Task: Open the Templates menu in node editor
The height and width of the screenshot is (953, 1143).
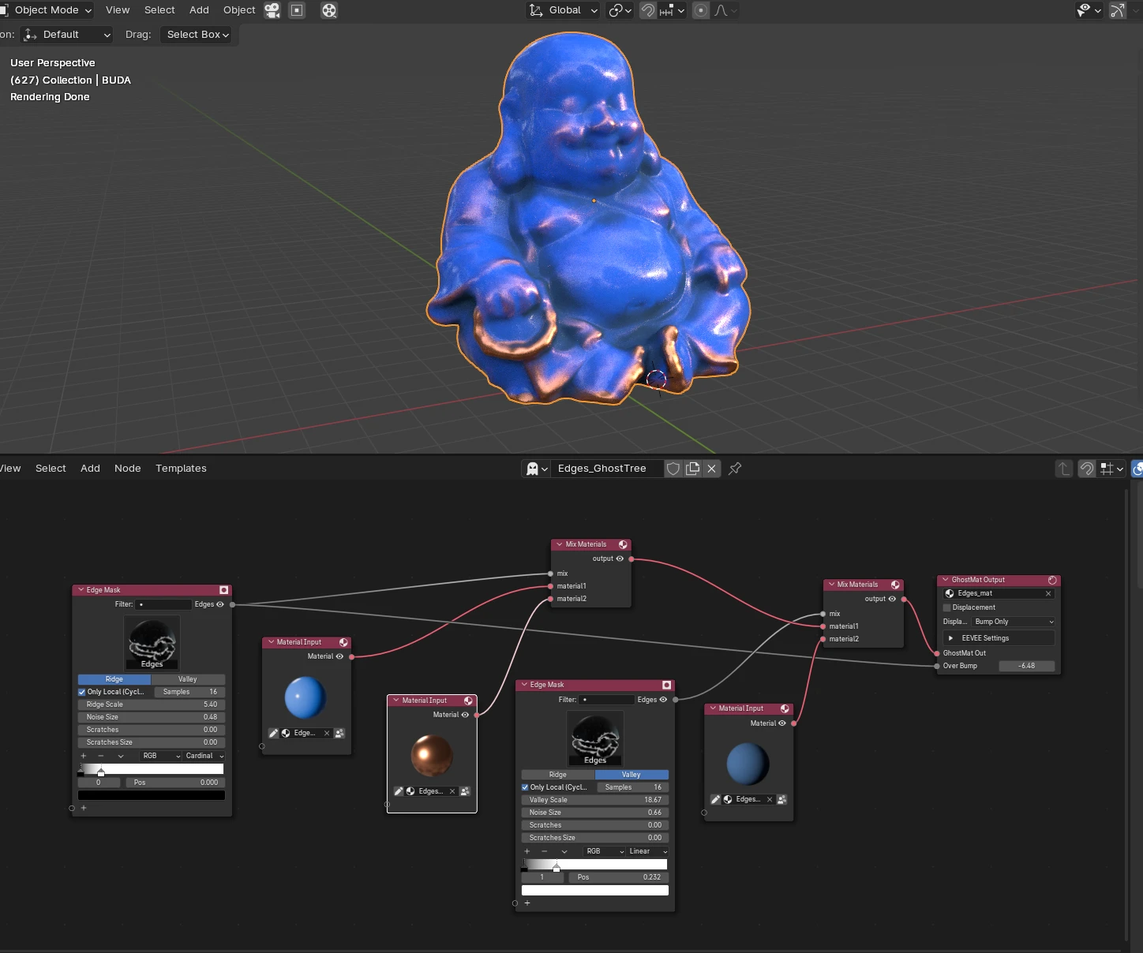Action: point(181,469)
